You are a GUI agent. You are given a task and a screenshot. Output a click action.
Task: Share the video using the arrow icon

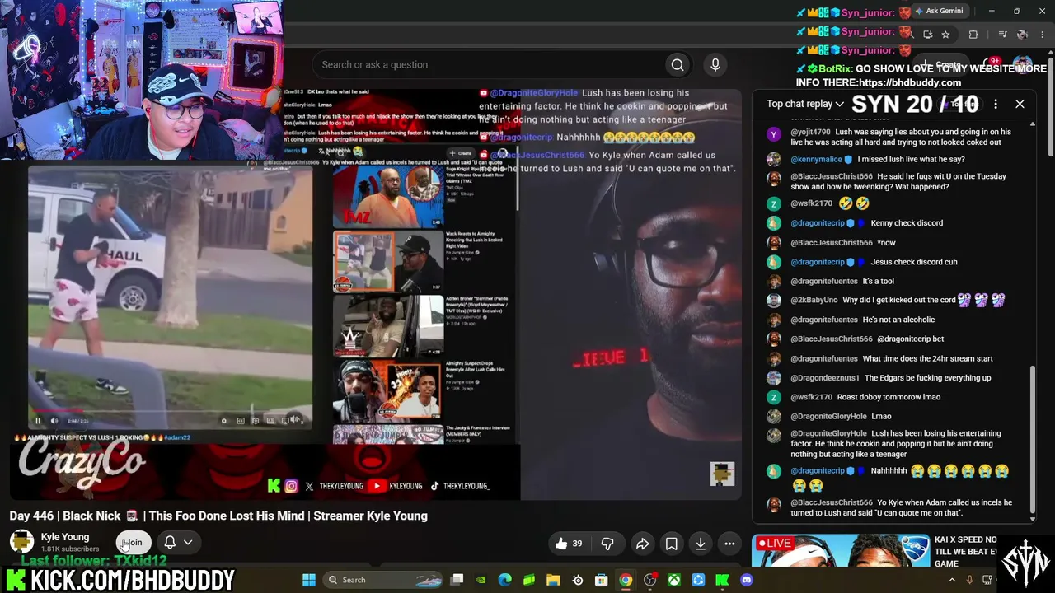click(642, 544)
